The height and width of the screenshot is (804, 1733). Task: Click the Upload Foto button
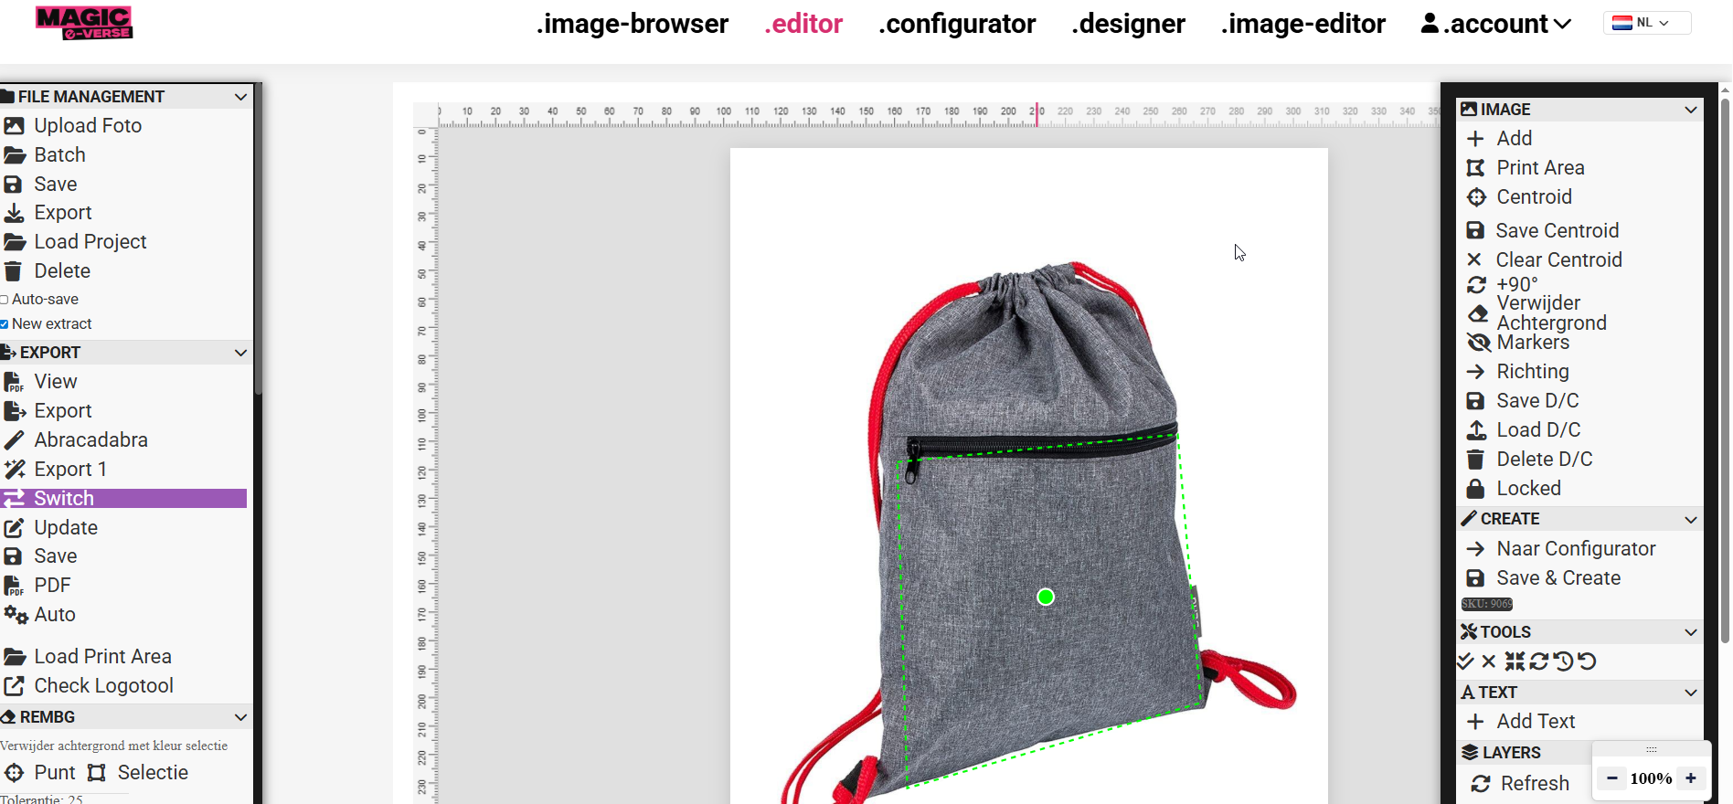[87, 126]
